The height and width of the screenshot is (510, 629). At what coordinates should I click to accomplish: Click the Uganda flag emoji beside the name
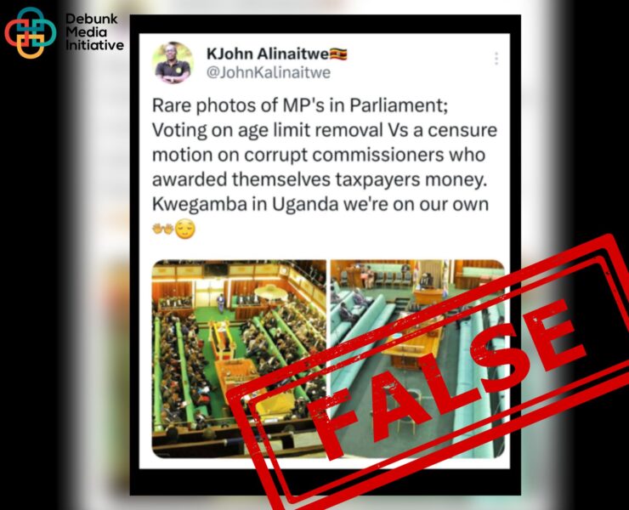click(x=338, y=54)
